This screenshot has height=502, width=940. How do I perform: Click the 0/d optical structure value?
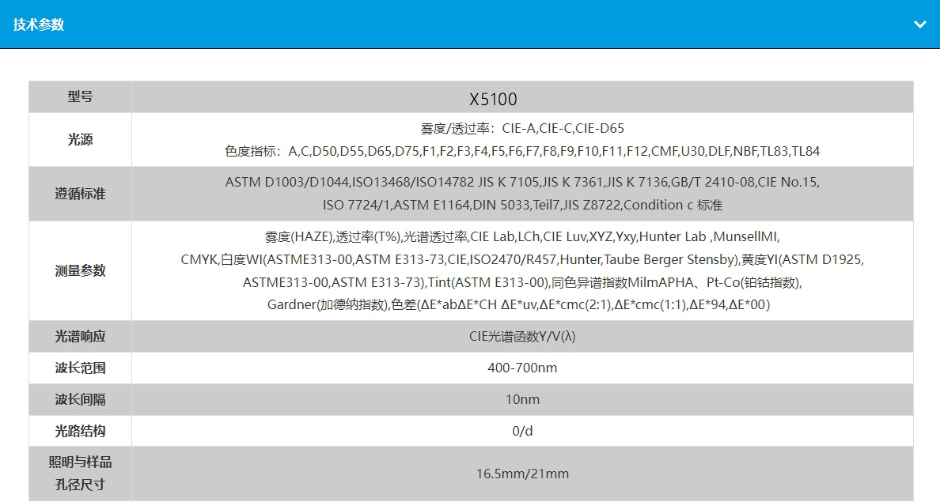pyautogui.click(x=522, y=431)
